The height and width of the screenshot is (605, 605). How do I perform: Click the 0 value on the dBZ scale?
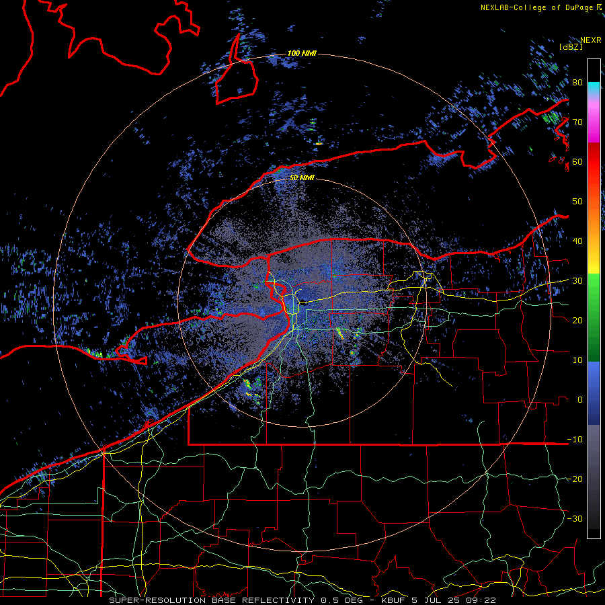(580, 400)
